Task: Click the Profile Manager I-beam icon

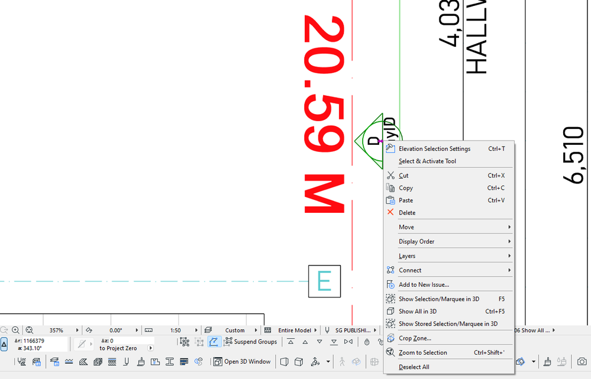Action: (170, 362)
